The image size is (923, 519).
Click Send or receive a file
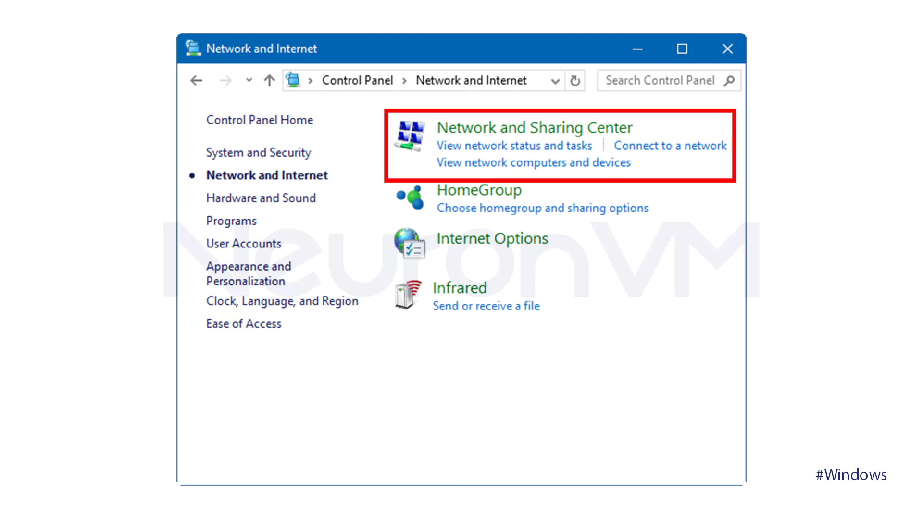pyautogui.click(x=486, y=306)
